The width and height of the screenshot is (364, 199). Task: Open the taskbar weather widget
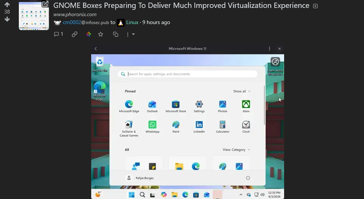click(x=98, y=194)
